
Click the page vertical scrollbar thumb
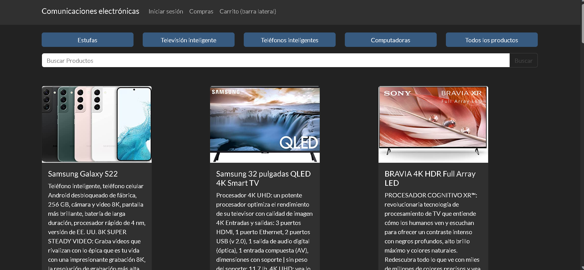582,23
